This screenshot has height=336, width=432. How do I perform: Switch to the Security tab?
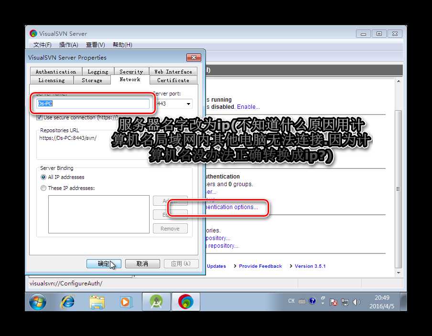(131, 72)
